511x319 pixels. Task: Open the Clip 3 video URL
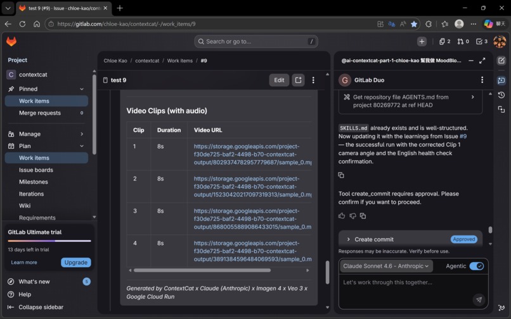pyautogui.click(x=252, y=219)
